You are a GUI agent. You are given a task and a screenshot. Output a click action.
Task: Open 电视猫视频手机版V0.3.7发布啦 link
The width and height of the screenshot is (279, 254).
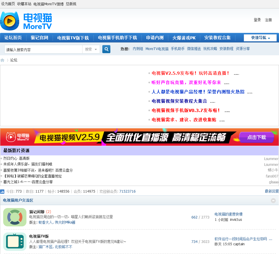tap(186, 111)
